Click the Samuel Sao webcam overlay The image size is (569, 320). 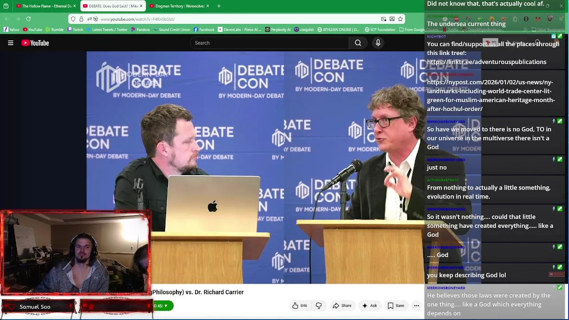pos(76,252)
